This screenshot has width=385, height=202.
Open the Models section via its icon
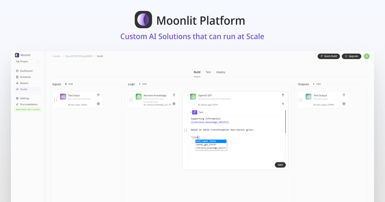[x=17, y=83]
